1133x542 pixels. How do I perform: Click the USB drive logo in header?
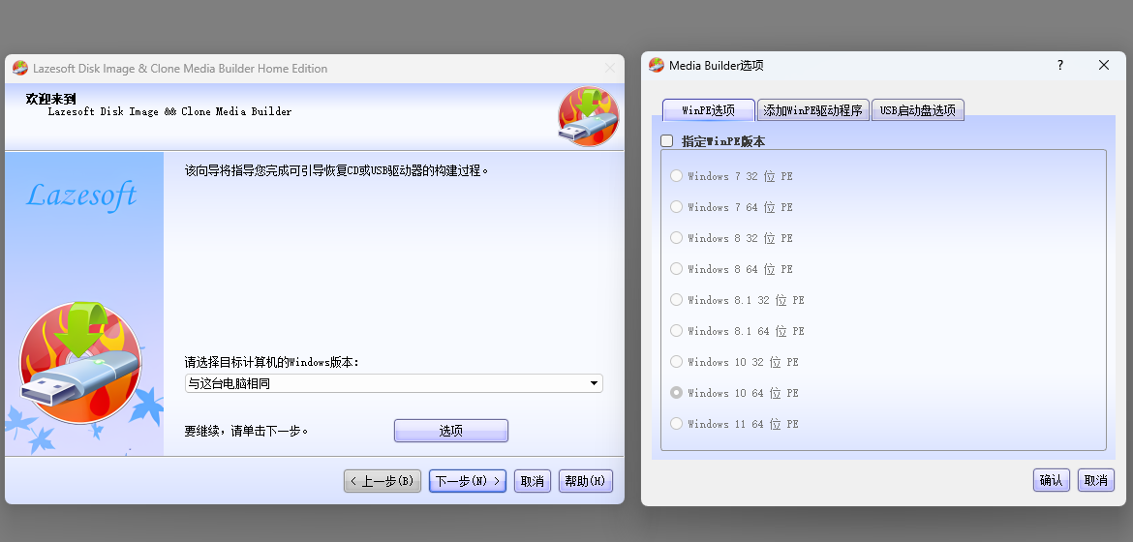(588, 116)
